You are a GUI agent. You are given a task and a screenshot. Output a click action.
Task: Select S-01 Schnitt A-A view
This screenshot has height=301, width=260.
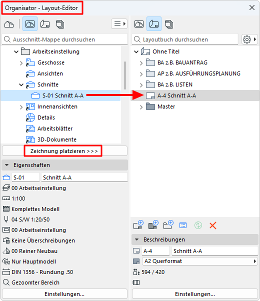60,95
